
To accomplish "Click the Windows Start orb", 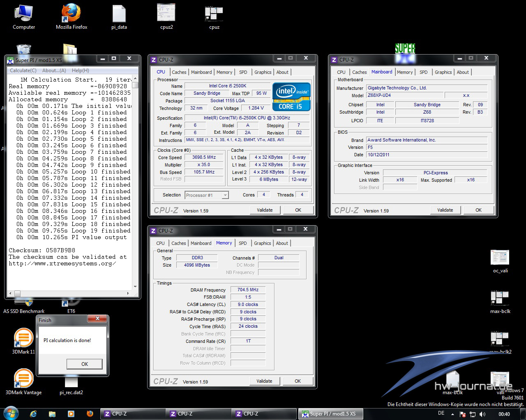I will pyautogui.click(x=11, y=413).
